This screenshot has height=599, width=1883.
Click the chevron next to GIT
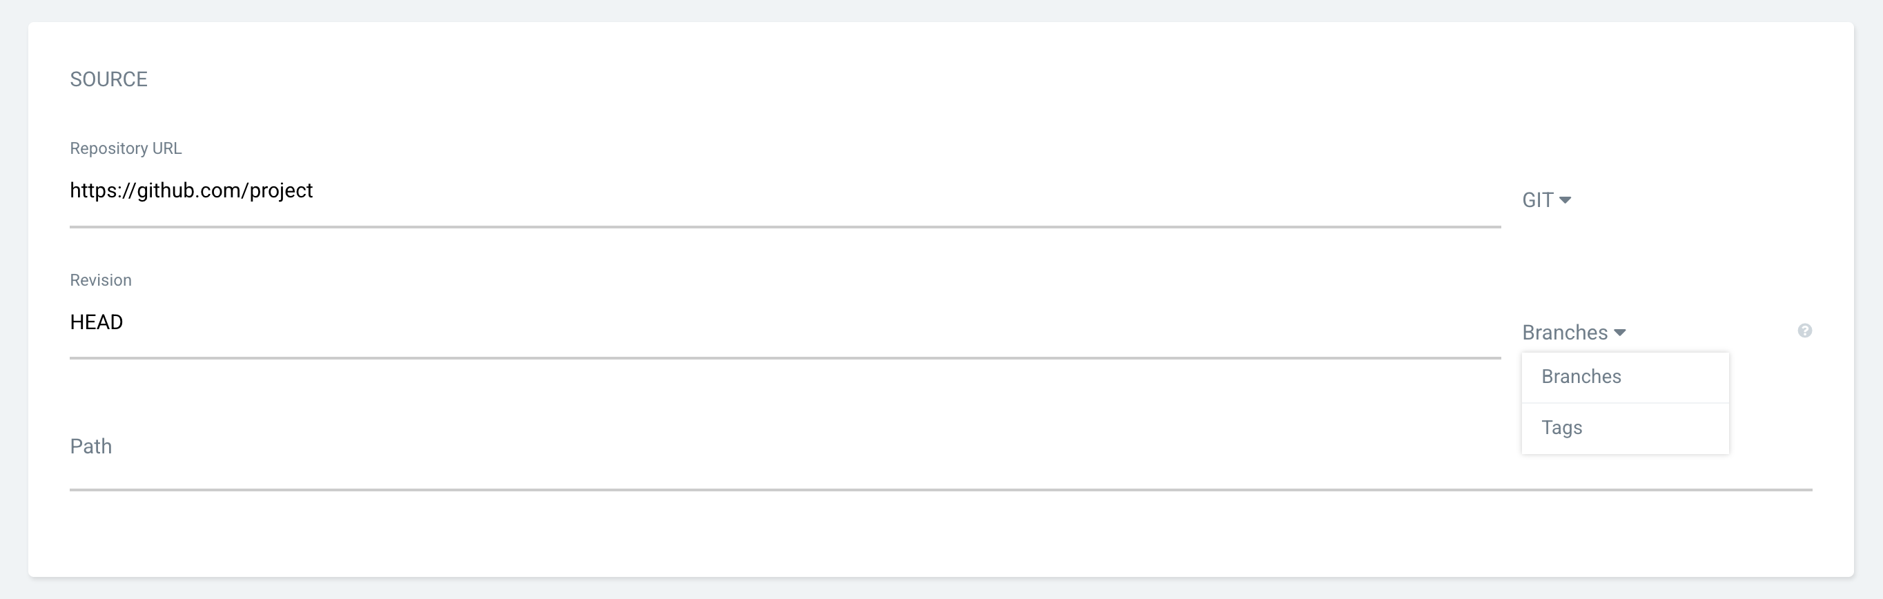(x=1566, y=199)
